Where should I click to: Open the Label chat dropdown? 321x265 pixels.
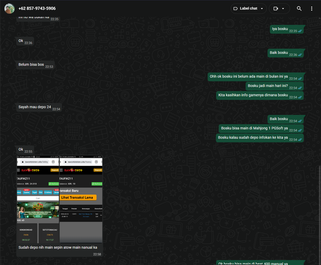click(248, 8)
